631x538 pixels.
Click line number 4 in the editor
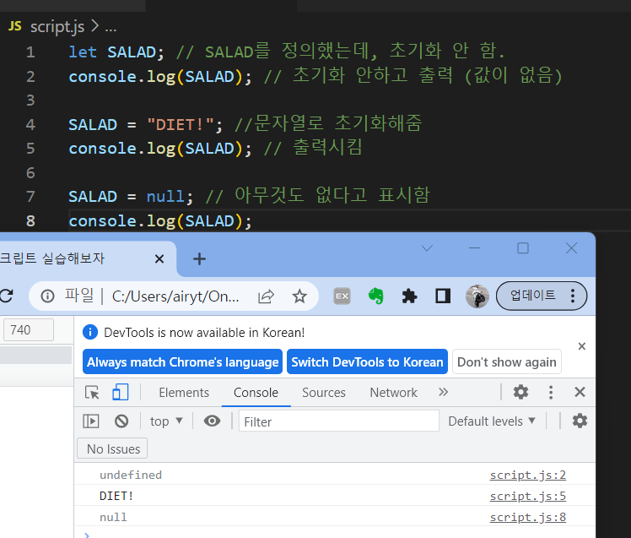click(x=30, y=124)
